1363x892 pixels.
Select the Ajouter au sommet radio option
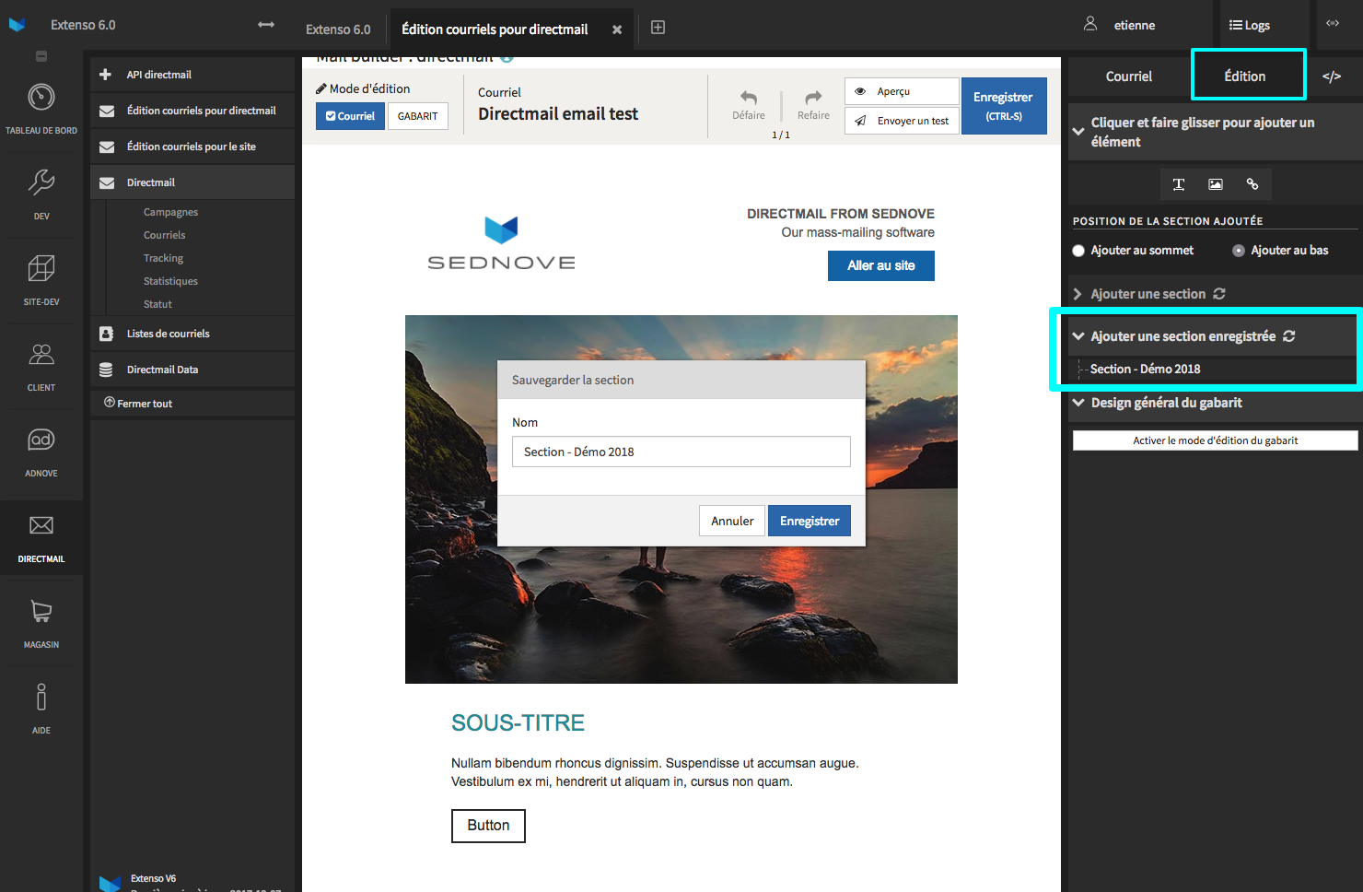point(1078,251)
